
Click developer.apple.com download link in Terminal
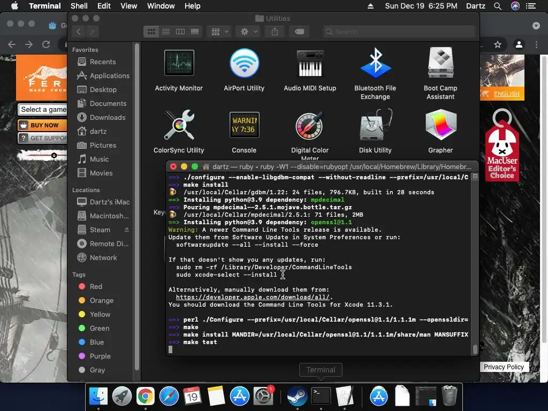pyautogui.click(x=253, y=297)
